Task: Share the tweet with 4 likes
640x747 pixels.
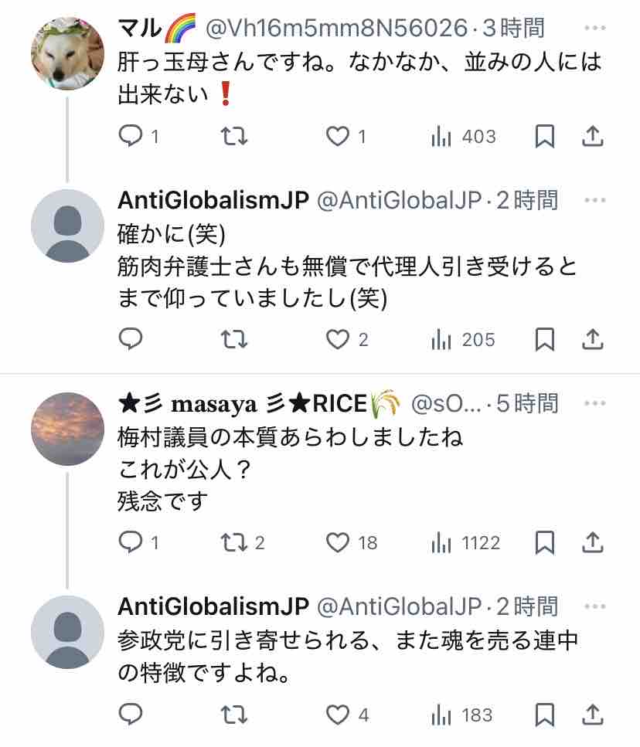Action: coord(592,714)
